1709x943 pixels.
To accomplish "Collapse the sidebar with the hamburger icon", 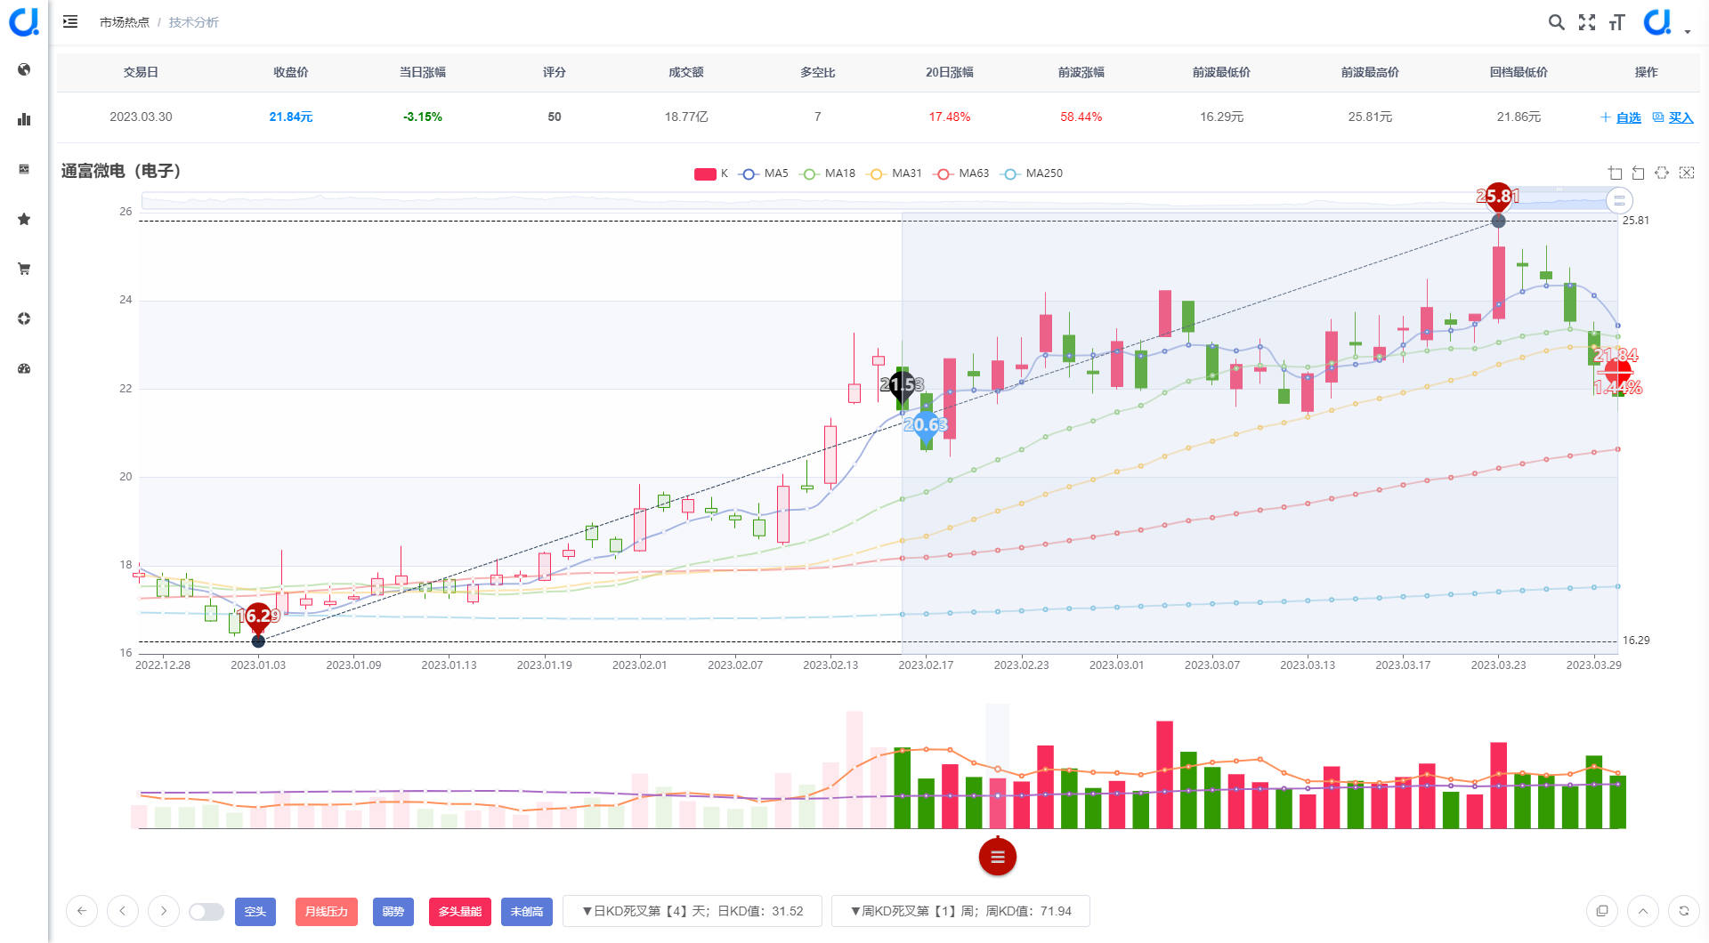I will pyautogui.click(x=70, y=21).
